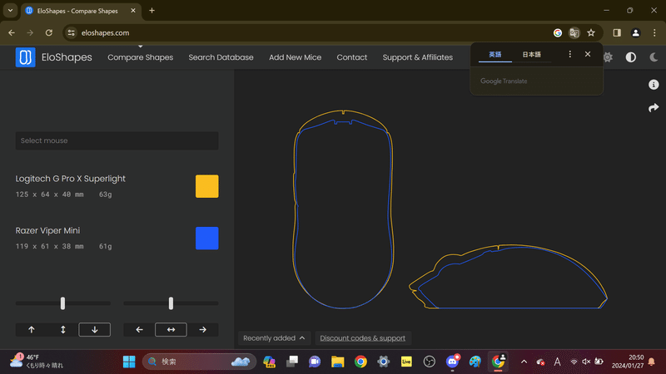
Task: Click the share arrow icon
Action: coord(654,108)
